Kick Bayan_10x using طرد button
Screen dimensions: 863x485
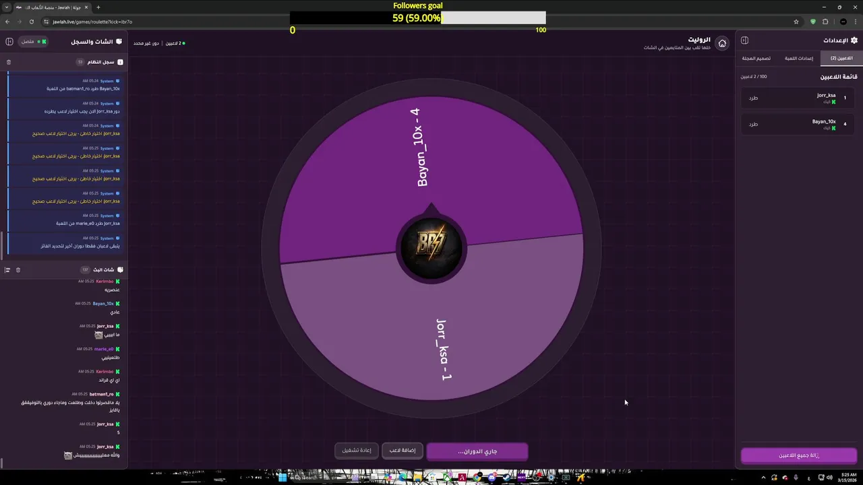tap(753, 124)
